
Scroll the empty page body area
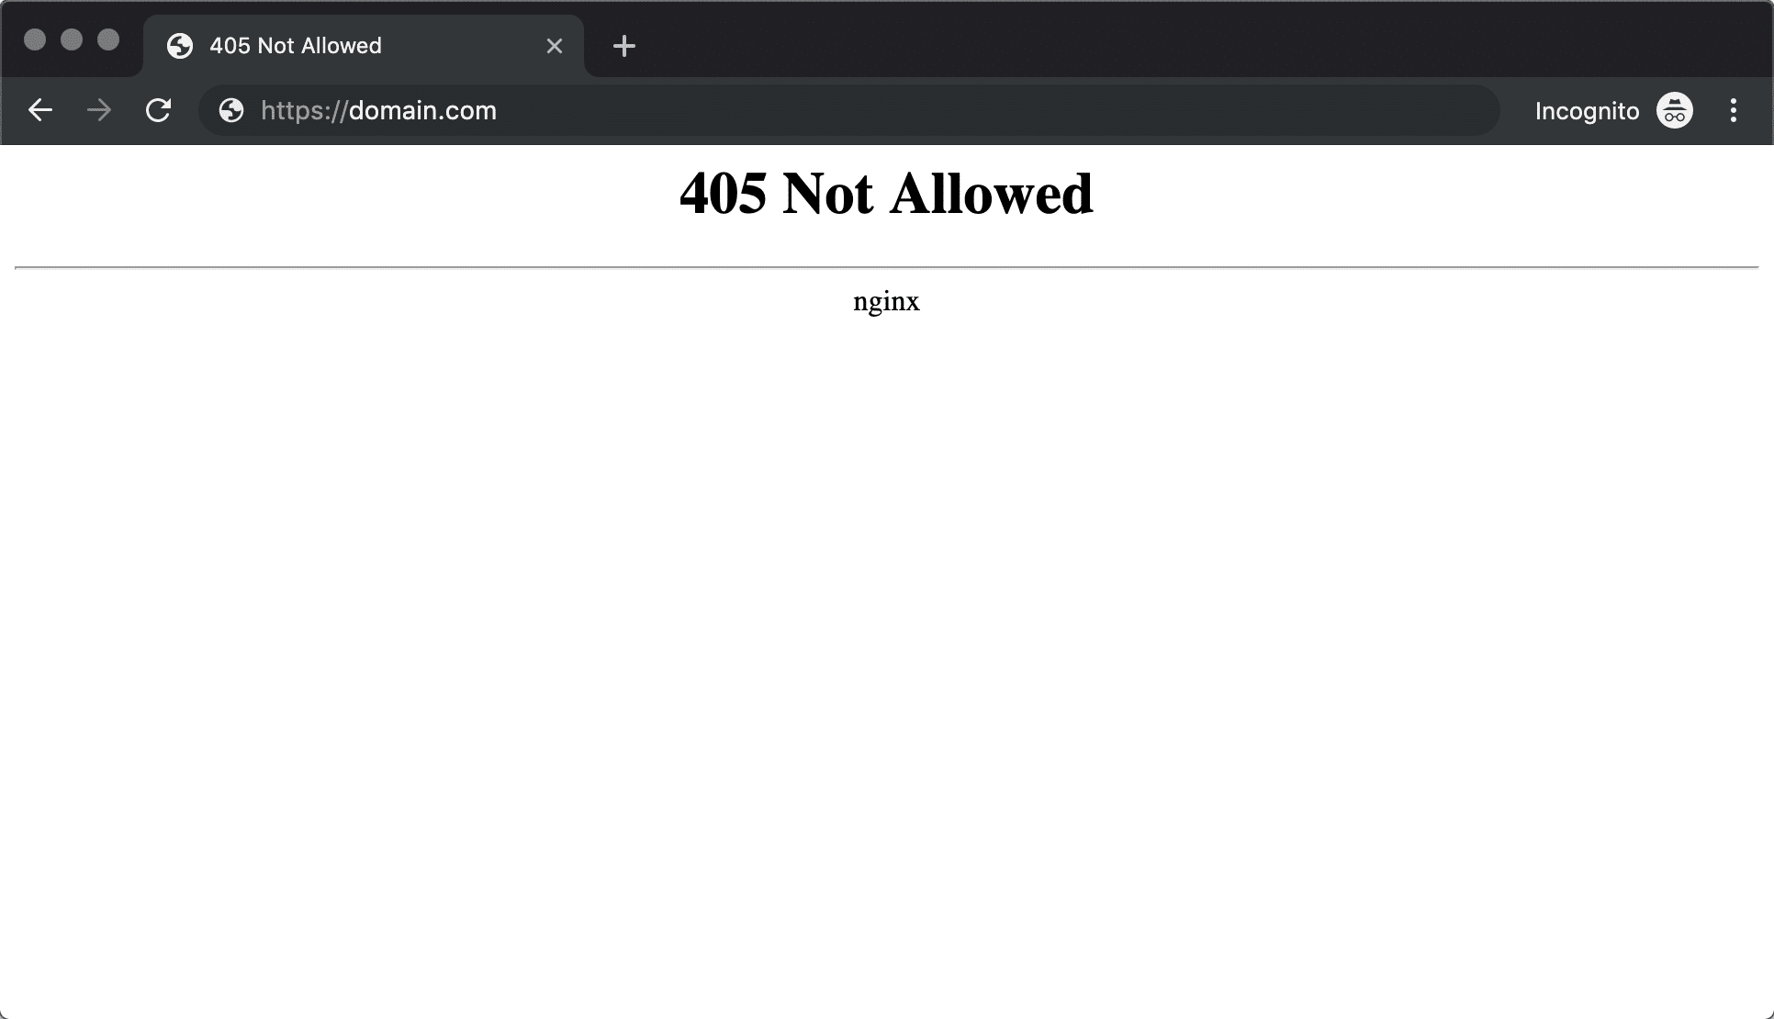[x=887, y=669]
